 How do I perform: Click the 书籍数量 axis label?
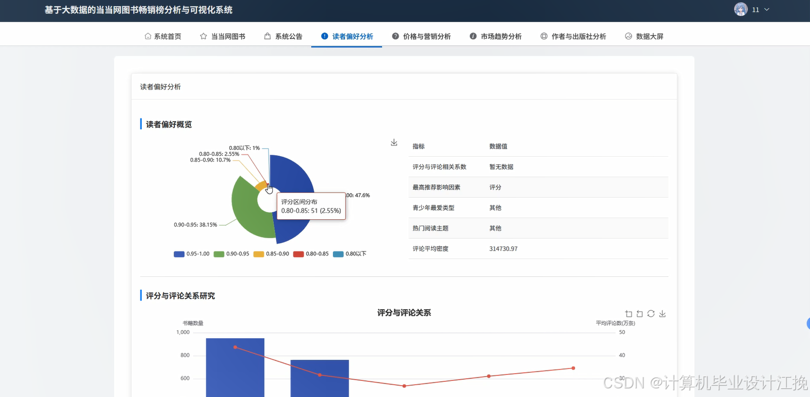click(x=193, y=323)
